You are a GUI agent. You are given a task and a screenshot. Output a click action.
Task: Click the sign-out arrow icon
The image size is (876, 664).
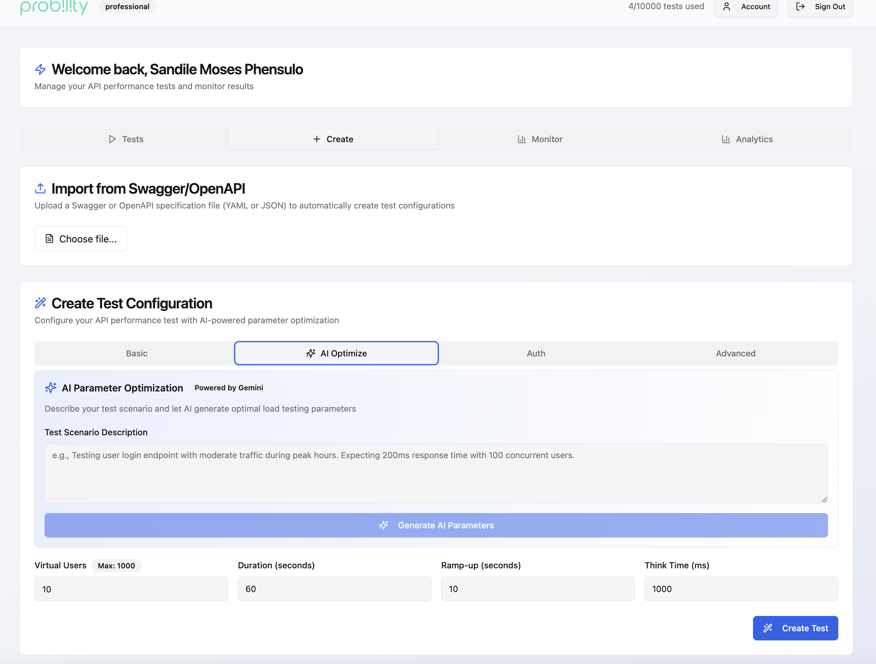coord(800,7)
